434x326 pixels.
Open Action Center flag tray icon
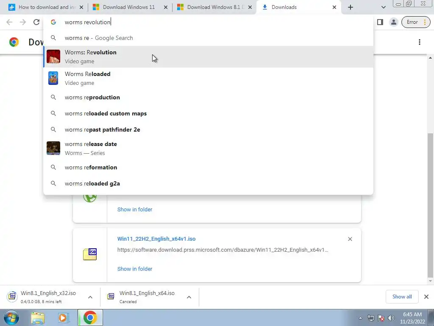pyautogui.click(x=381, y=318)
